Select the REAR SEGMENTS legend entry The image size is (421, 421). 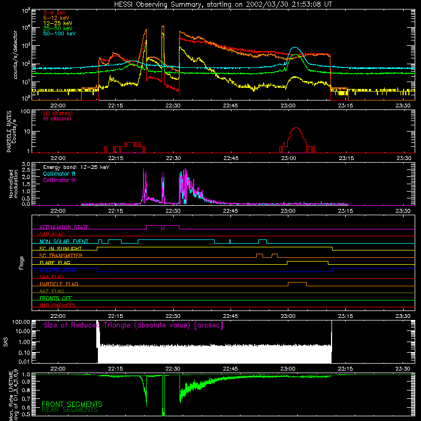70,410
